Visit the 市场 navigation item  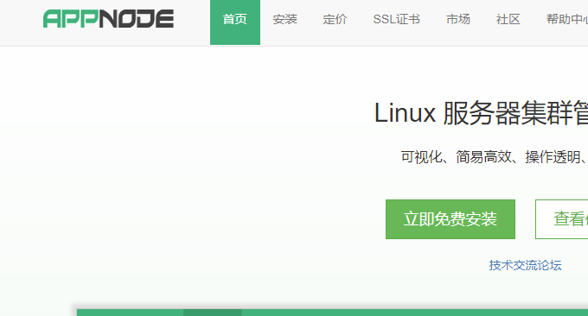[458, 19]
